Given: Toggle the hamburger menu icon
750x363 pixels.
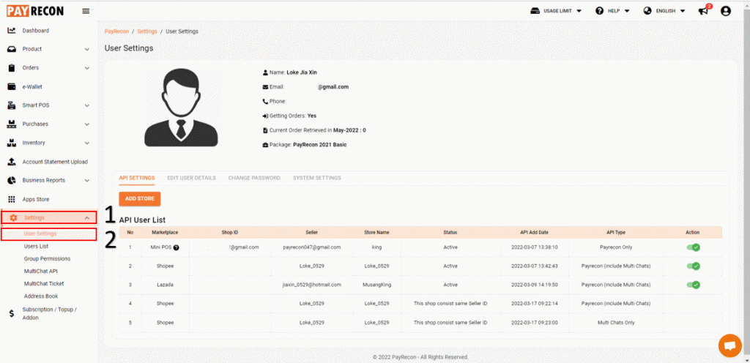Looking at the screenshot, I should [86, 11].
